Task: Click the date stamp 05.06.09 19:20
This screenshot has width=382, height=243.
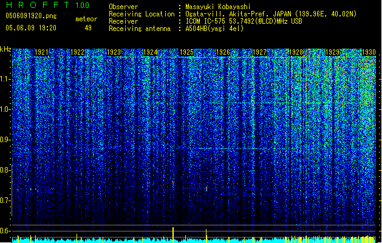Action: (31, 28)
